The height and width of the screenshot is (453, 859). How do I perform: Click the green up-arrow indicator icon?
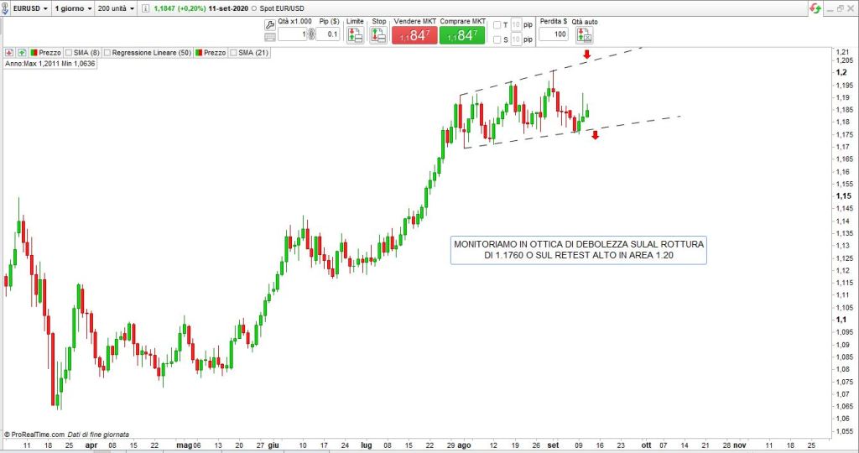tap(22, 53)
